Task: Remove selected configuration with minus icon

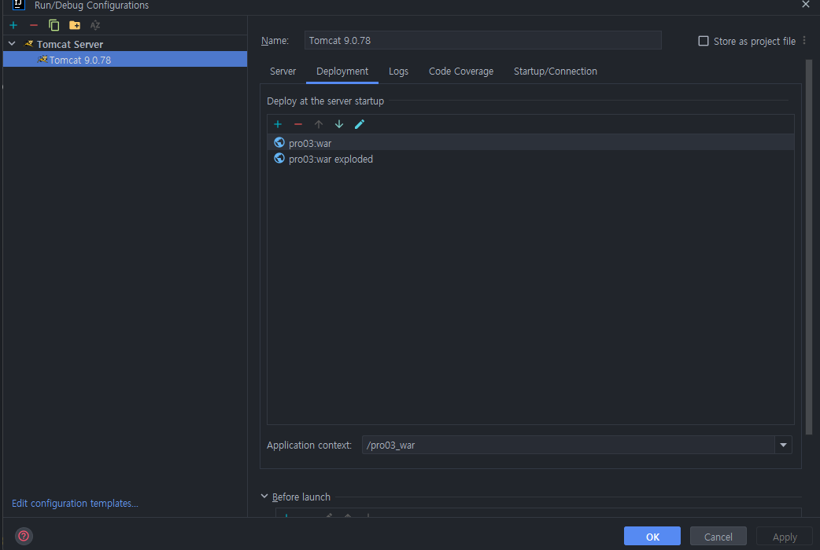Action: pyautogui.click(x=34, y=25)
